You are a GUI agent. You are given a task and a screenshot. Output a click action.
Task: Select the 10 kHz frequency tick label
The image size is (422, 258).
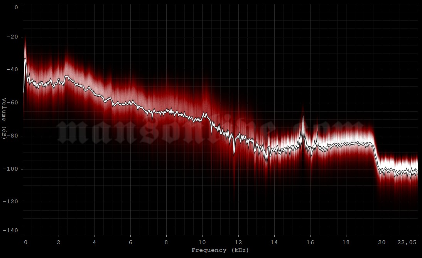[x=202, y=243]
